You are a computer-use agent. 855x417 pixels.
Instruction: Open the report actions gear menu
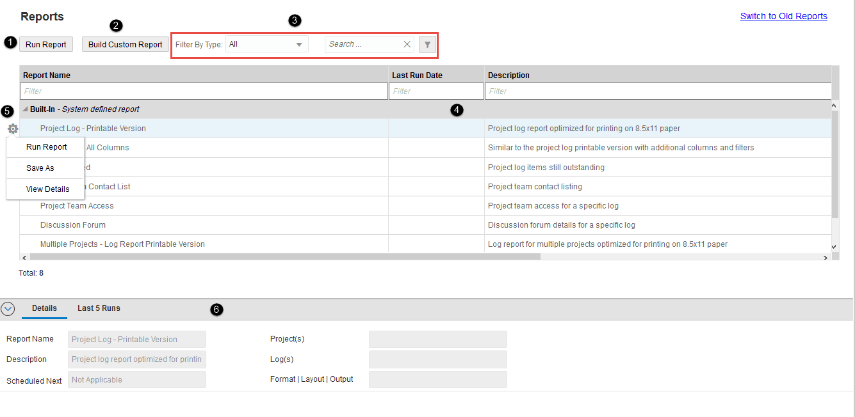point(12,129)
